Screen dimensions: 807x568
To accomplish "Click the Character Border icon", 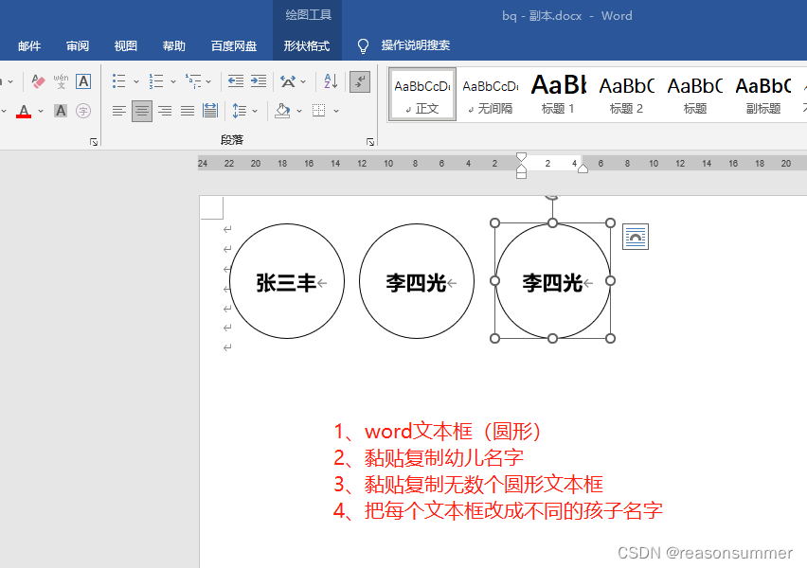I will tap(82, 81).
